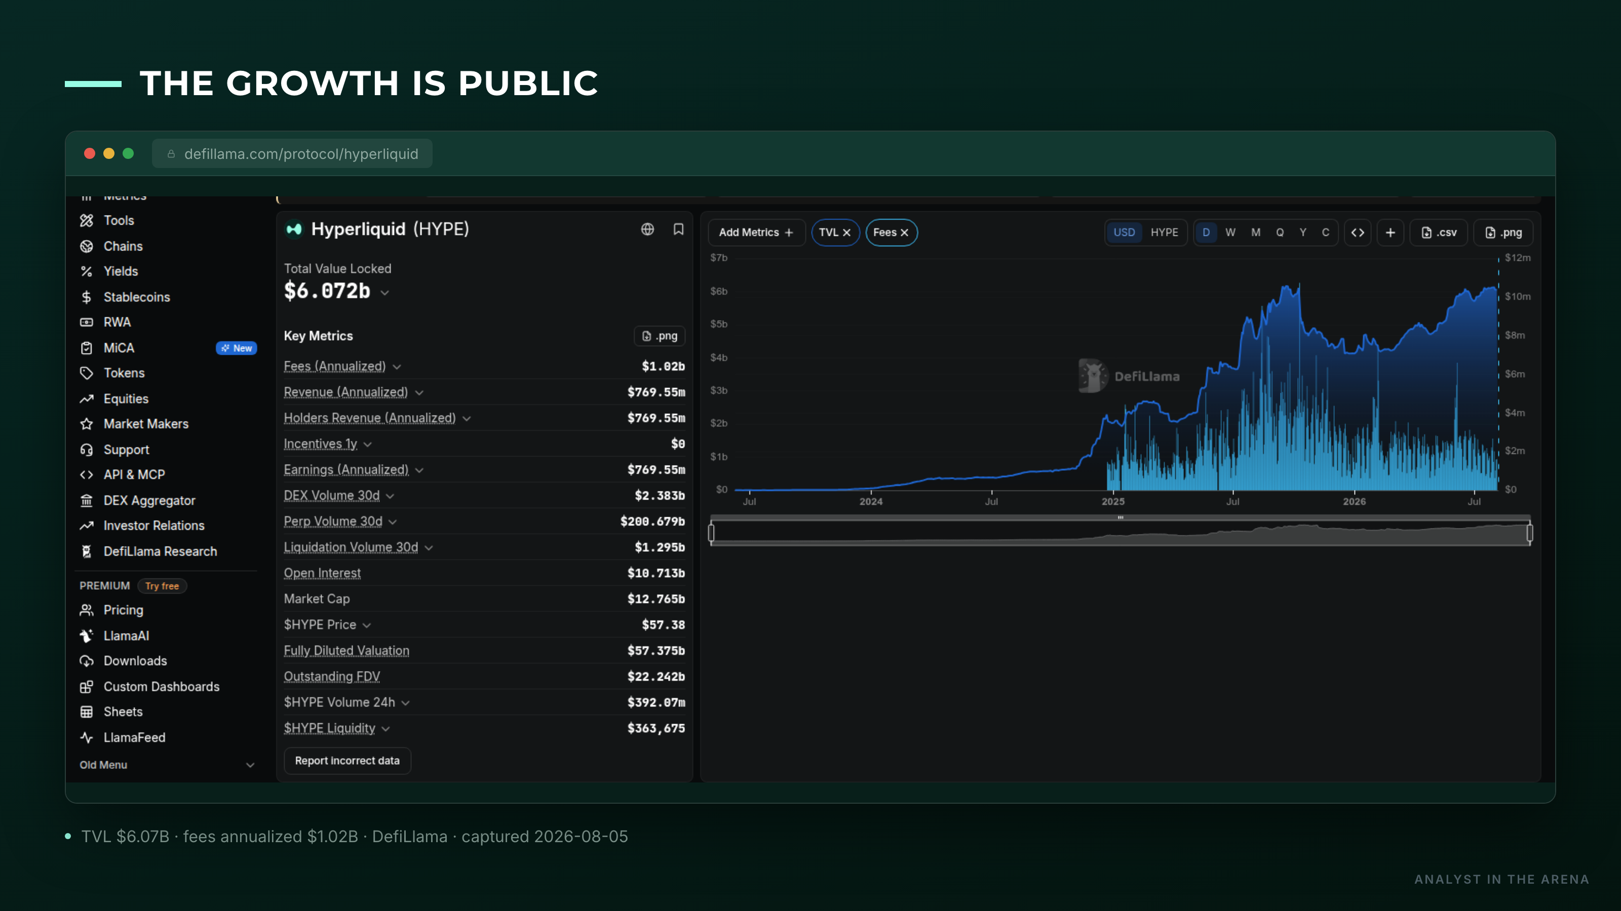
Task: Click the Chains globe icon
Action: tap(87, 246)
